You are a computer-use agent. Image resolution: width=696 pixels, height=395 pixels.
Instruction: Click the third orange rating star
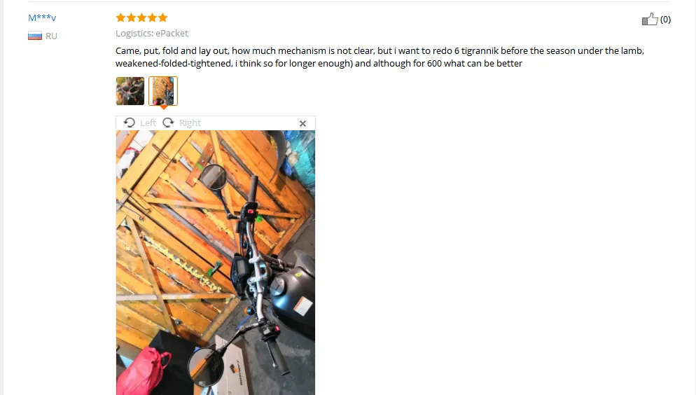click(x=141, y=18)
